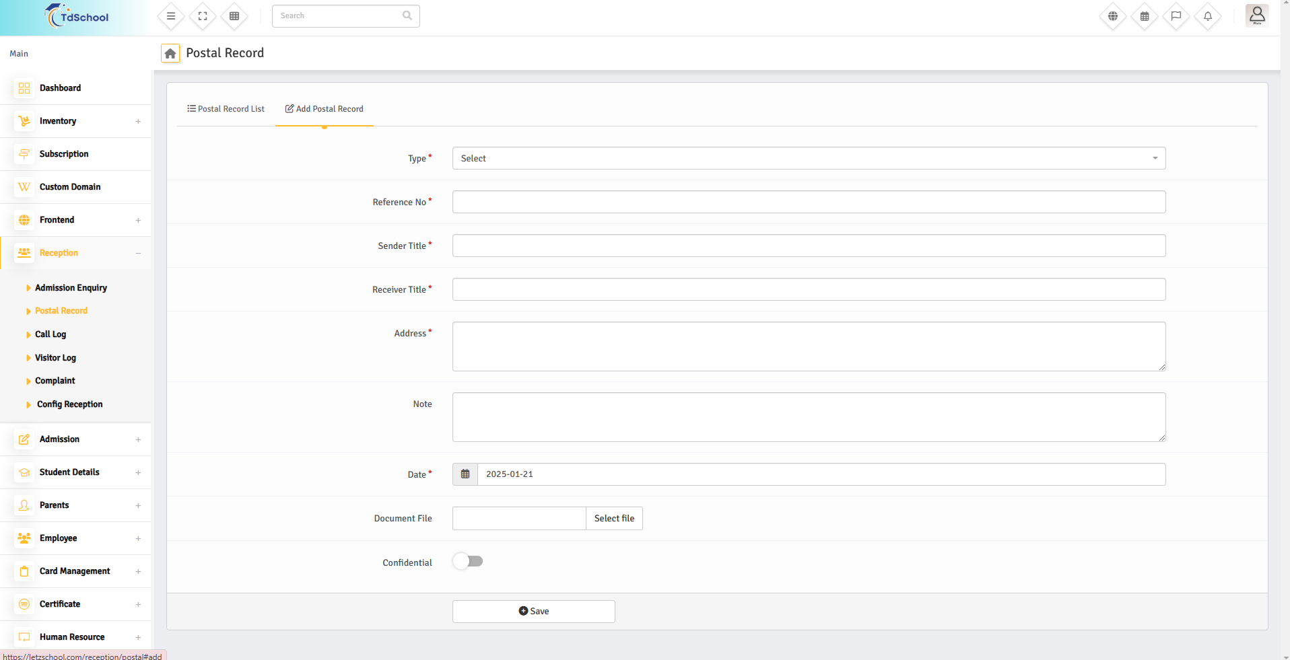Click the flag icon in header
1290x660 pixels.
pos(1176,16)
